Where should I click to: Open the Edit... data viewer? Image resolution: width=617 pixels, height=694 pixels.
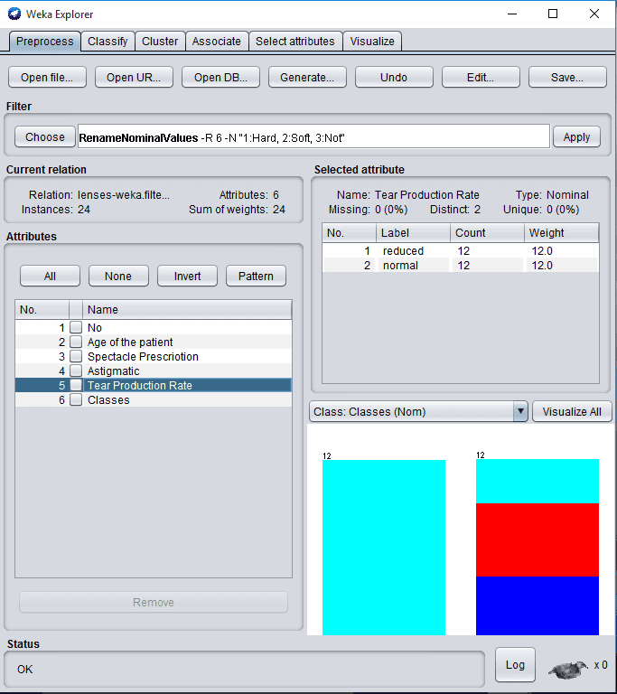click(481, 78)
